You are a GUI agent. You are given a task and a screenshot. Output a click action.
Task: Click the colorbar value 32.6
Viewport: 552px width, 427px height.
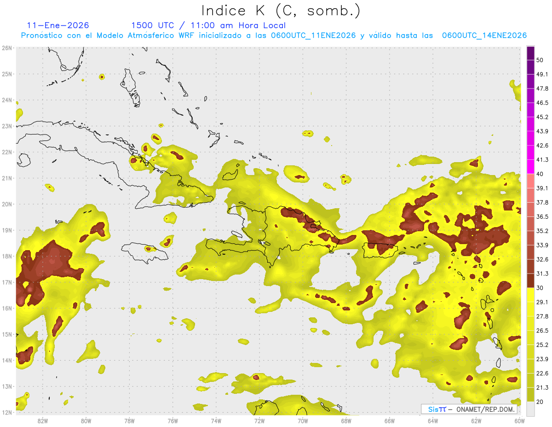click(x=542, y=259)
